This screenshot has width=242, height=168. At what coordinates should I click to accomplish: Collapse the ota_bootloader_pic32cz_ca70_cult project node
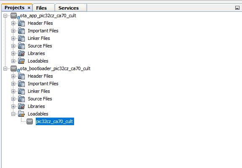coord(5,69)
